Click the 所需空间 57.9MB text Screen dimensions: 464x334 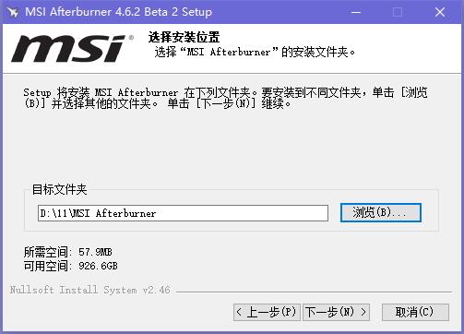click(x=68, y=252)
